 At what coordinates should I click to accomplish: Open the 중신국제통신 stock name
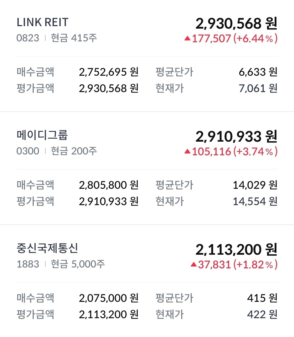click(47, 248)
